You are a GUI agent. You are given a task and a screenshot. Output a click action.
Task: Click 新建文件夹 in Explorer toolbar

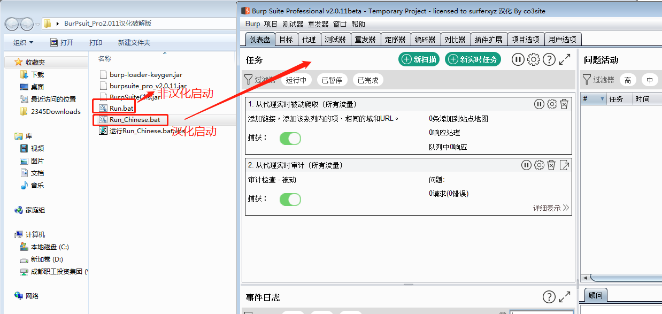pyautogui.click(x=134, y=42)
